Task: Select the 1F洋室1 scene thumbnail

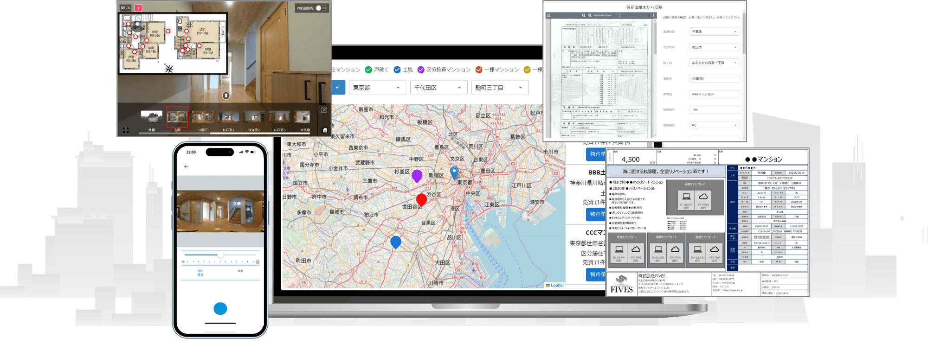Action: coord(228,117)
